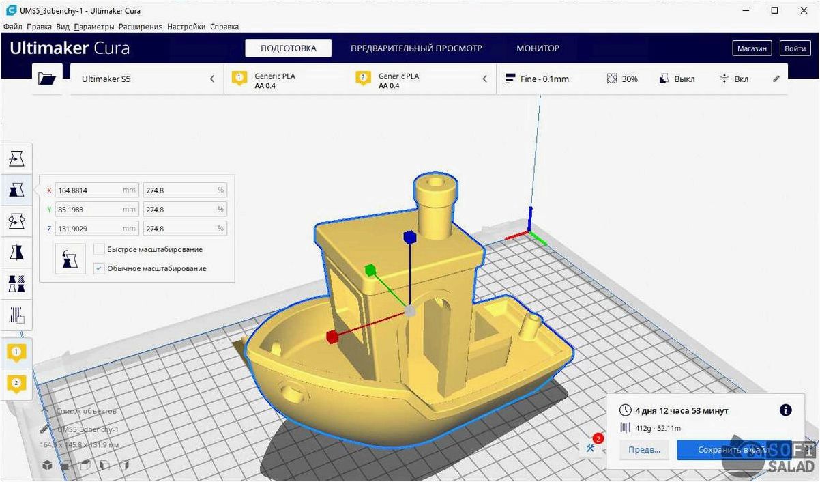Click the Предв... preview button

point(644,449)
